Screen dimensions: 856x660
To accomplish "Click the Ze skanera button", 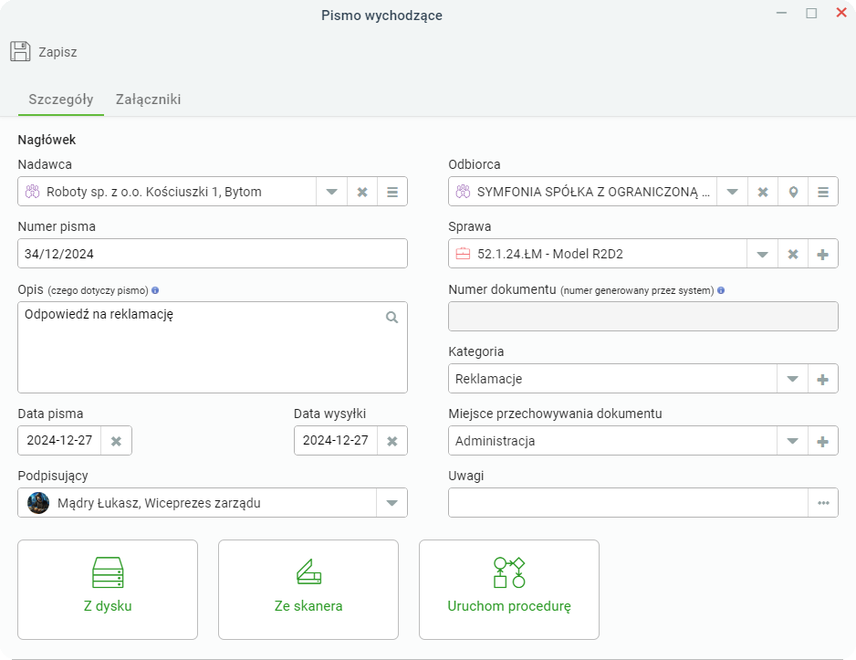I will click(x=308, y=590).
